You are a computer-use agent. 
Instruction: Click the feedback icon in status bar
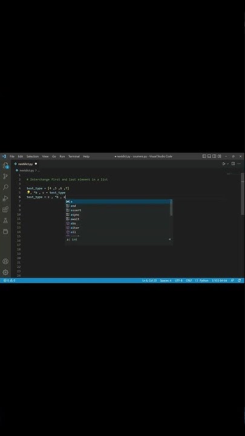[232, 280]
